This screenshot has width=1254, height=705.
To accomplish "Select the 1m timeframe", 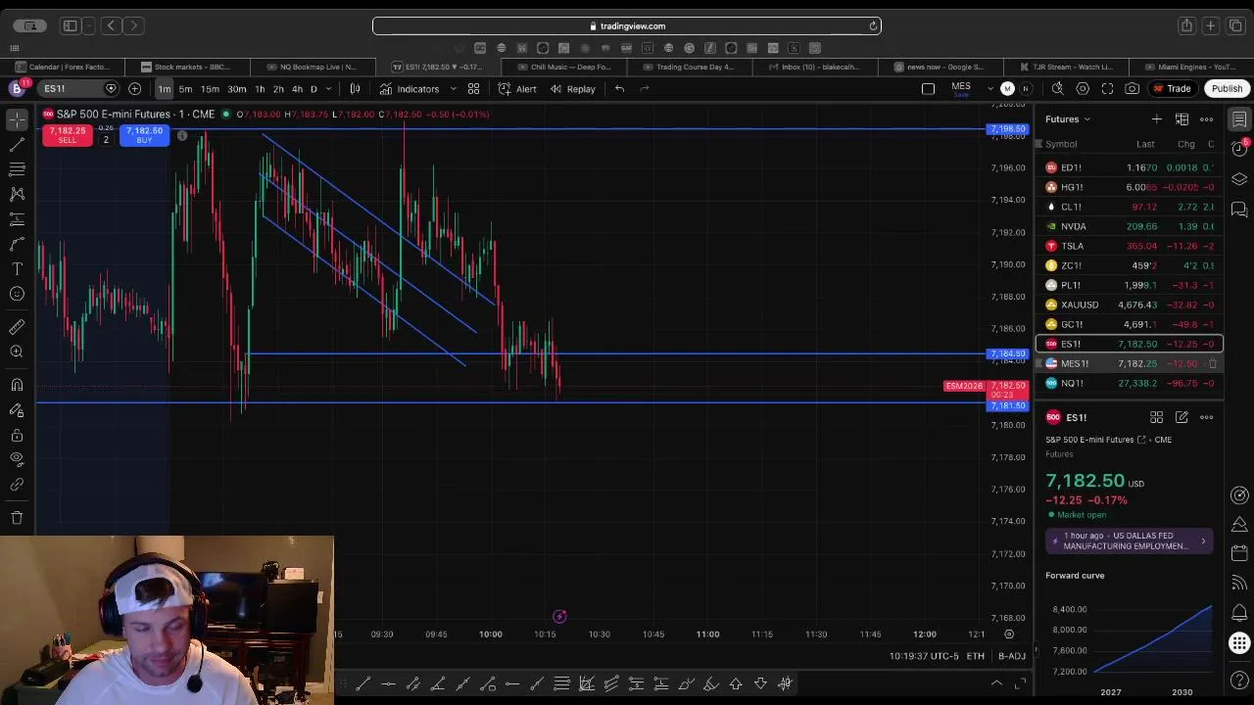I will coord(165,89).
